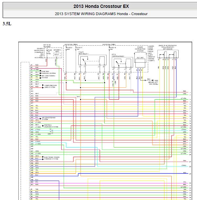This screenshot has width=197, height=200.
Task: Select pin A1 RED connector row
Action: [x=34, y=65]
